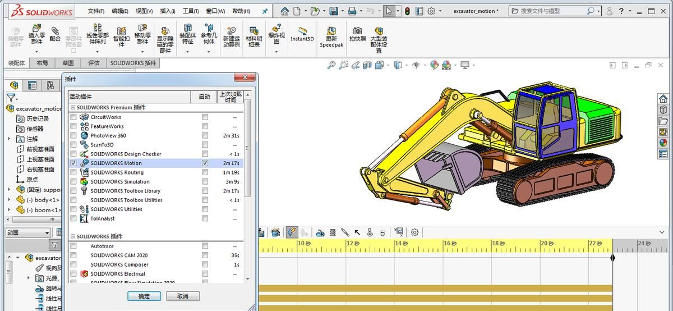
Task: Click the Zoom to Fit magnifier icon
Action: [x=331, y=65]
